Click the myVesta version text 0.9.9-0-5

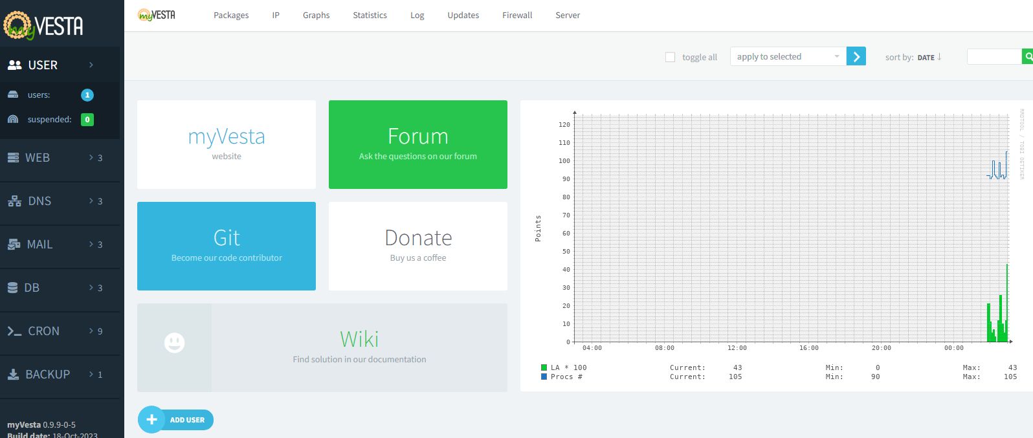[59, 425]
